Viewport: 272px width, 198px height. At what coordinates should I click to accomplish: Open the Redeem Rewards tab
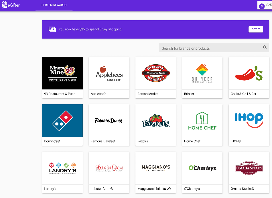(54, 5)
